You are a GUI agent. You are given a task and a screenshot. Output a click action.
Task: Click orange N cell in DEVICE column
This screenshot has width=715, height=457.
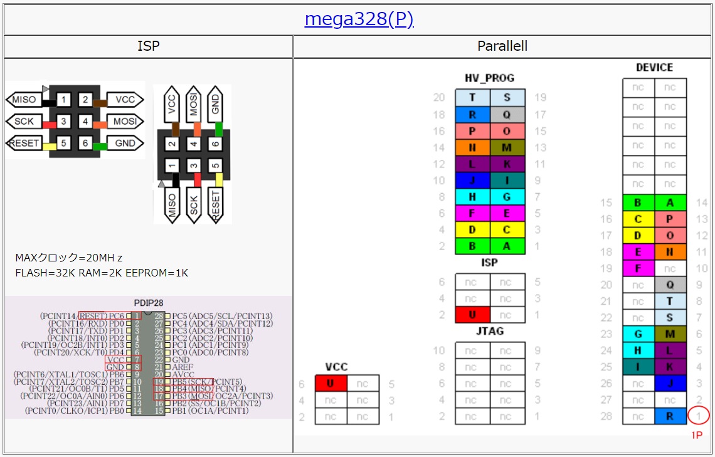pos(670,252)
